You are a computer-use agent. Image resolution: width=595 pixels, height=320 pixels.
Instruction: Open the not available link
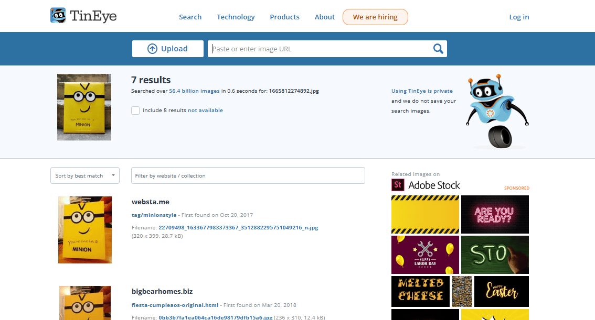point(205,111)
